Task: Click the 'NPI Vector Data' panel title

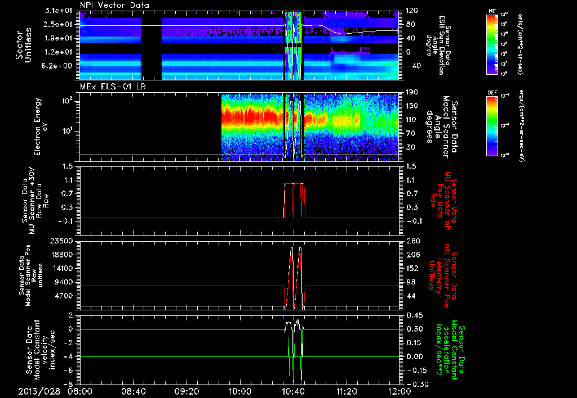Action: pyautogui.click(x=114, y=5)
